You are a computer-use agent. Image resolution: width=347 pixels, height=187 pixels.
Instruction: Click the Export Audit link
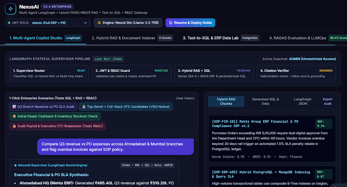click(327, 101)
